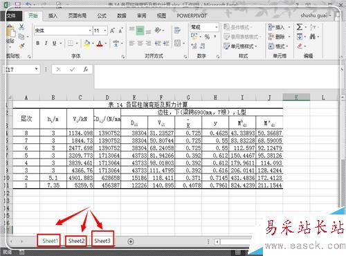Screen dimensions: 346x256
Task: Toggle Italic formatting
Action: click(46, 43)
